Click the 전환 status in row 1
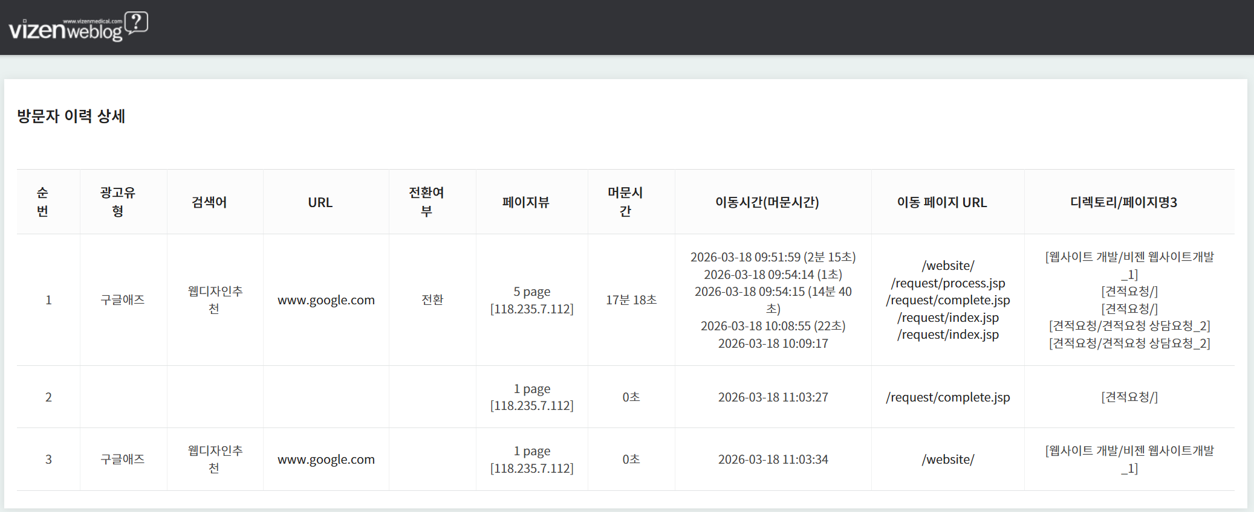Screen dimensions: 1254x512 click(x=432, y=300)
